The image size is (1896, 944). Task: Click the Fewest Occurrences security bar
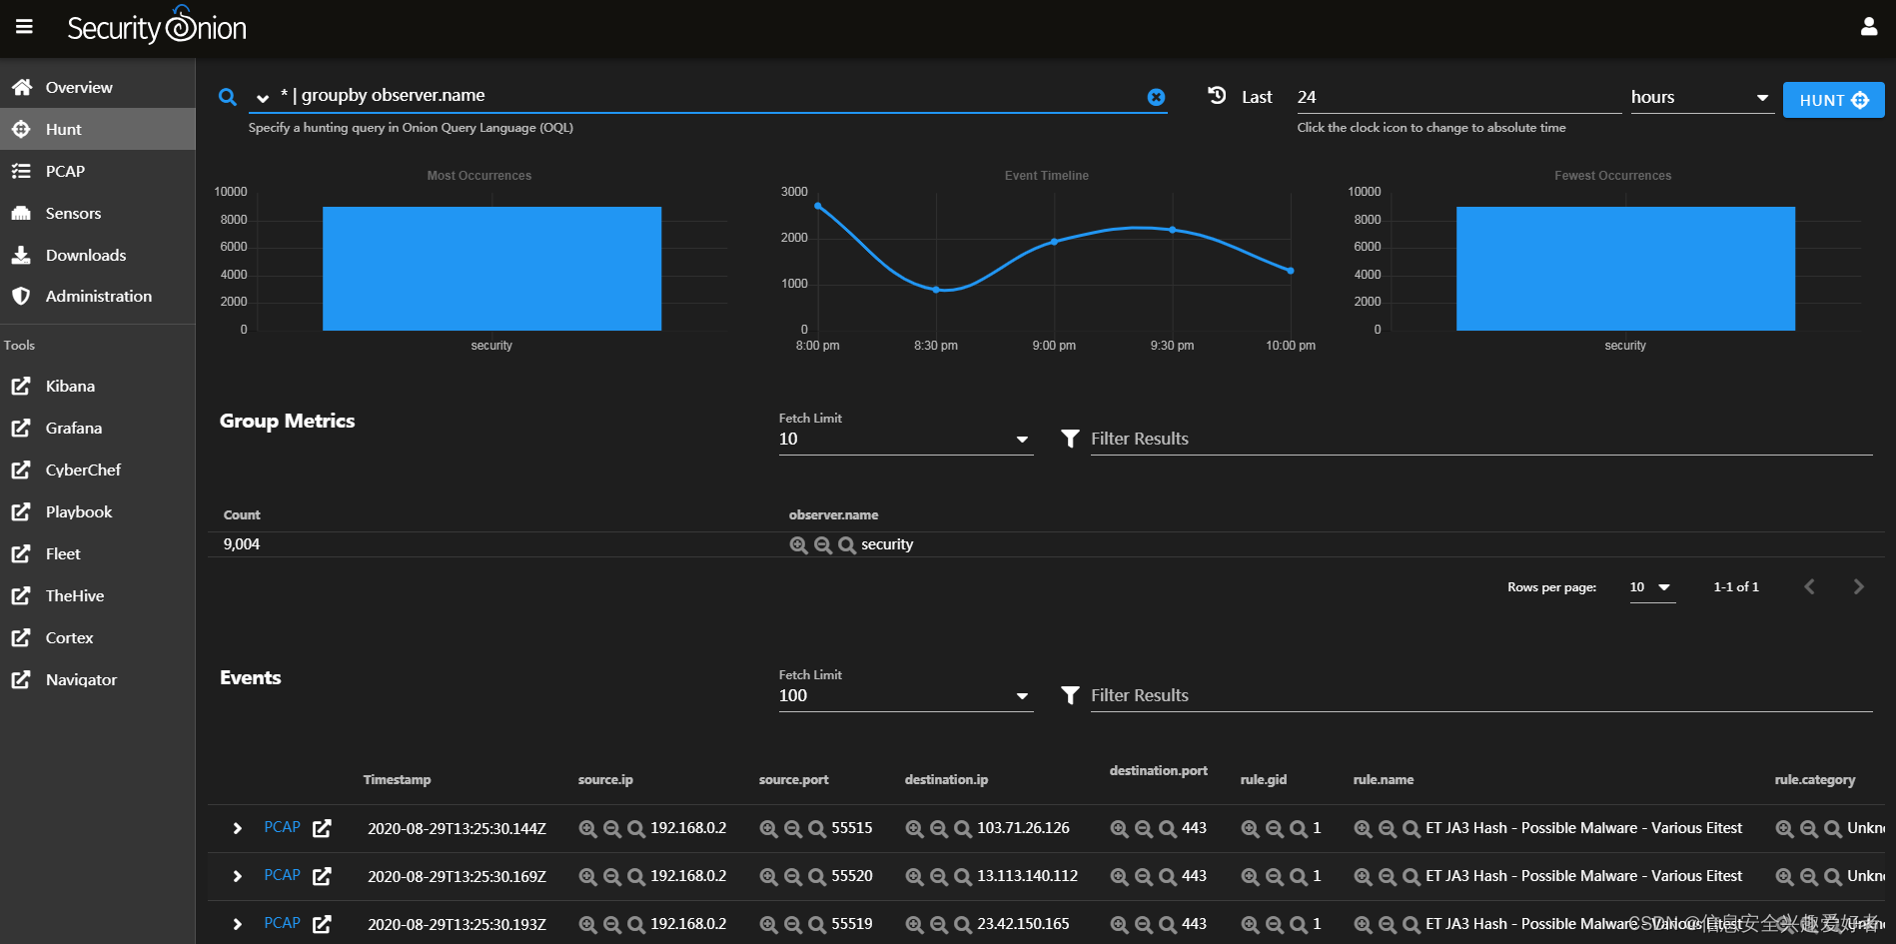[x=1625, y=268]
